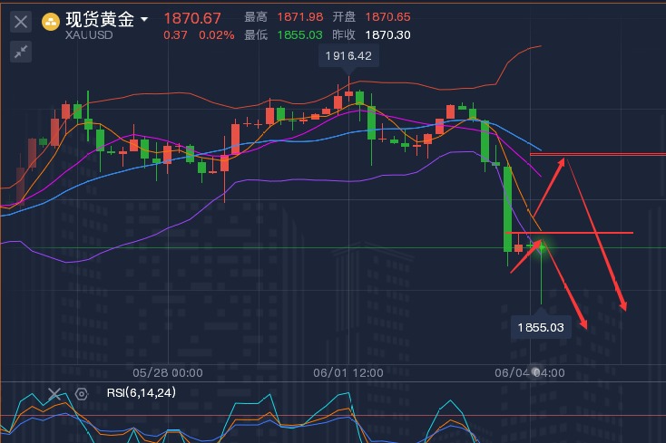Image resolution: width=666 pixels, height=443 pixels.
Task: Remove the RSI indicator with X icon
Action: pyautogui.click(x=54, y=394)
